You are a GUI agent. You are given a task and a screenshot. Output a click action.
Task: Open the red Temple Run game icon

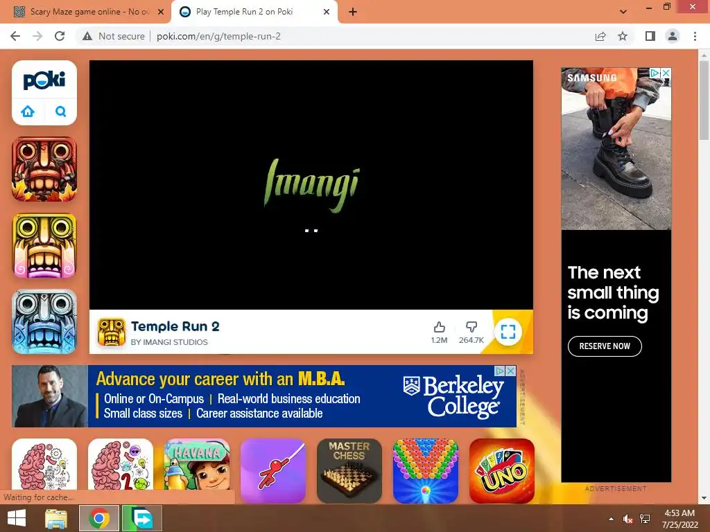click(x=44, y=169)
